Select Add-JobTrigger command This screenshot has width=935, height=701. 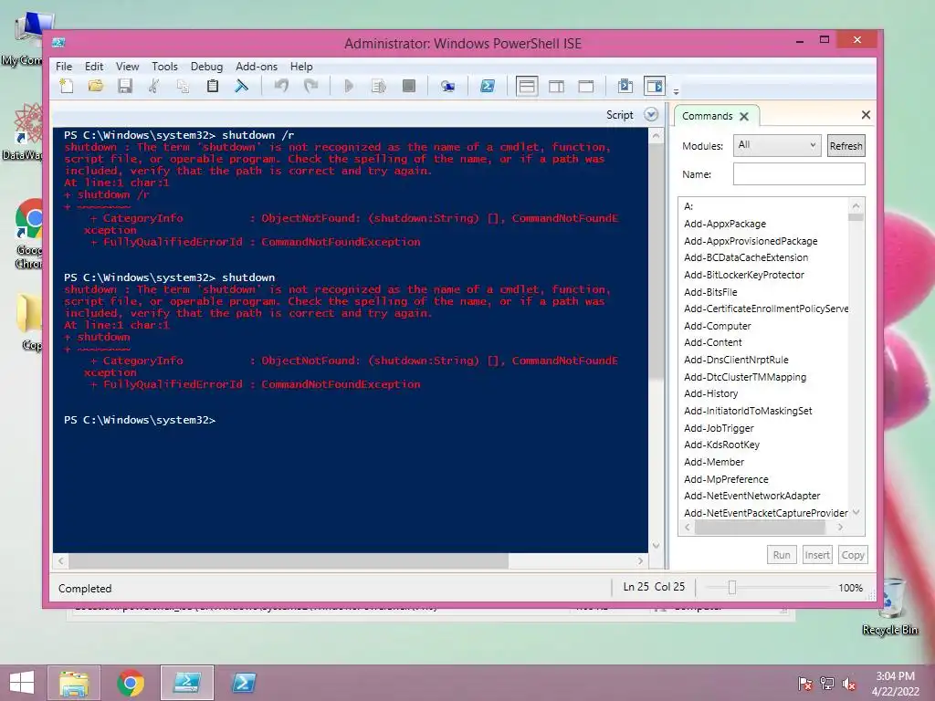720,428
